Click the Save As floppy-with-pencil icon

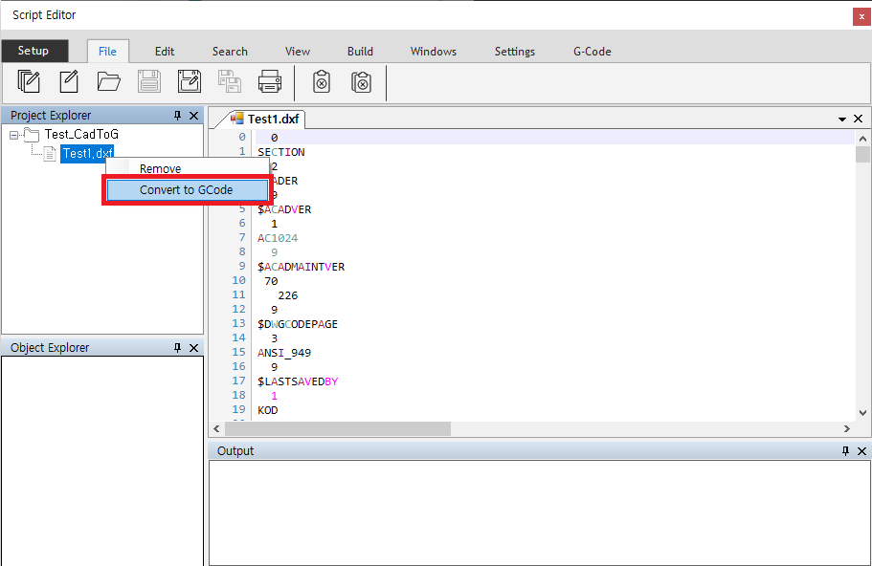[x=190, y=82]
